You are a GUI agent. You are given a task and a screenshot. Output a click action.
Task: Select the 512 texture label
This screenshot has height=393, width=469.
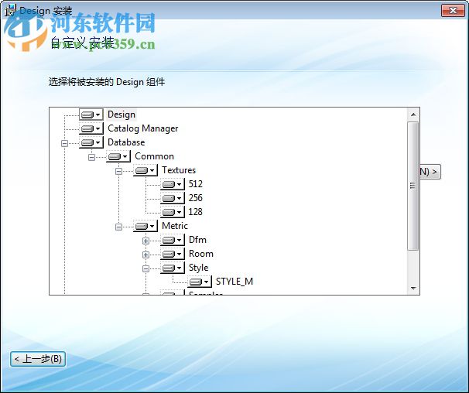coord(195,184)
